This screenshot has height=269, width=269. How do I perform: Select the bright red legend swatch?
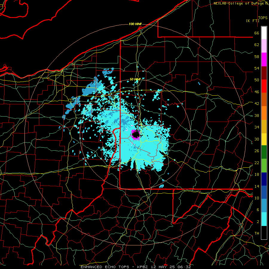[x=264, y=86]
